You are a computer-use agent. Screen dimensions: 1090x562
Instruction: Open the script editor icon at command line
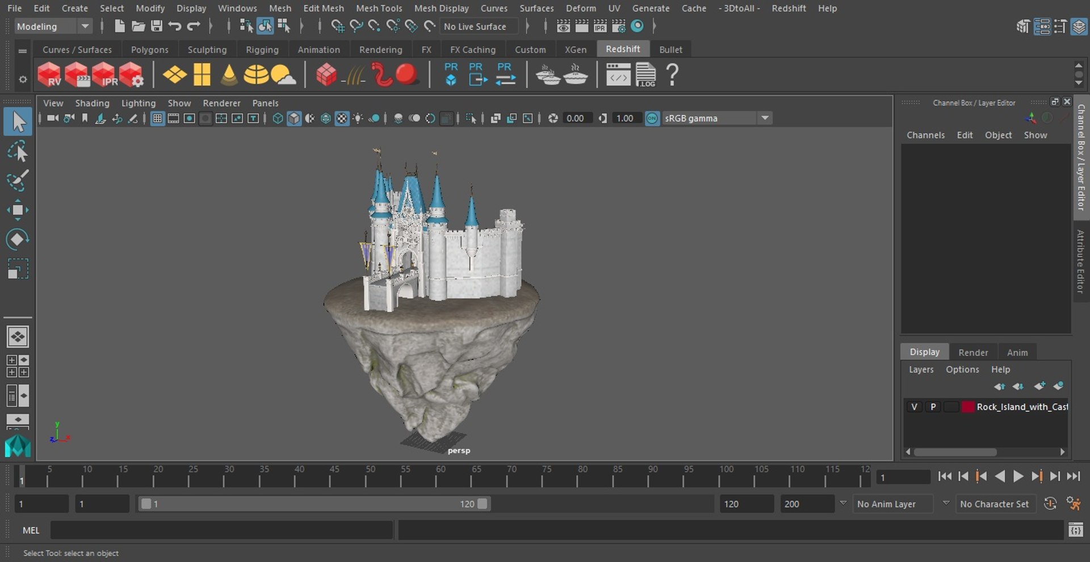coord(1075,530)
